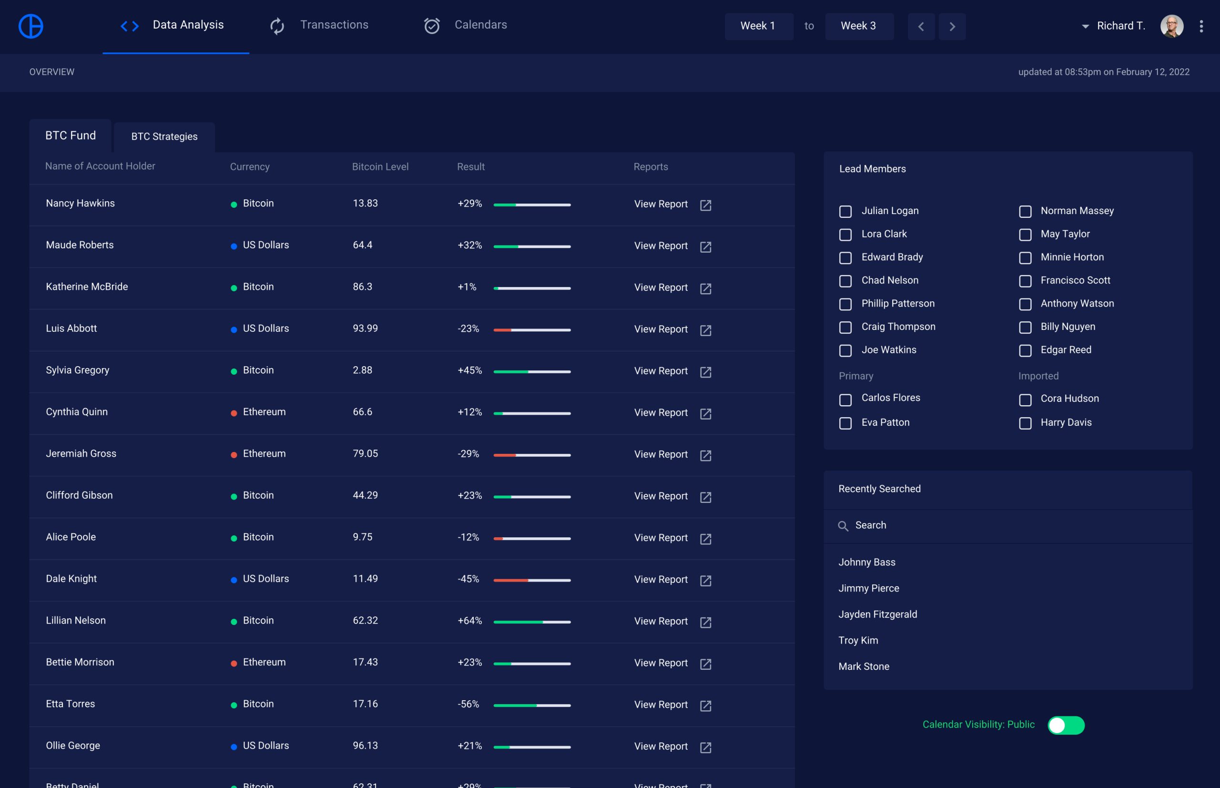Open external report icon for Lillian Nelson
The height and width of the screenshot is (788, 1220).
[705, 622]
